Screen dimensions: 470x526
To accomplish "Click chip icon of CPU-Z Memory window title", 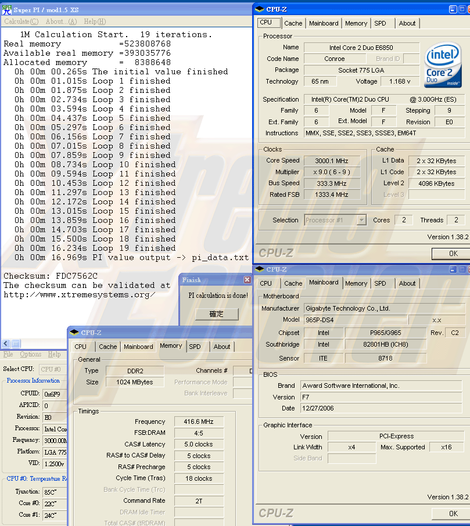I will tap(74, 333).
